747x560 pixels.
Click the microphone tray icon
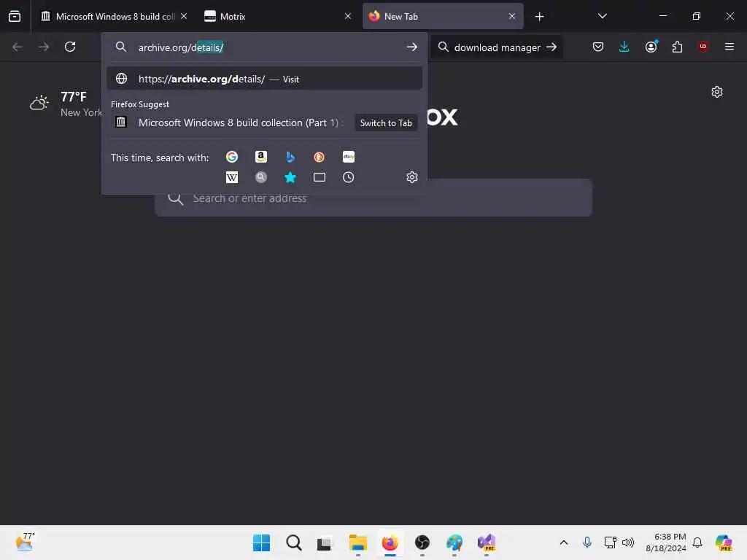587,542
